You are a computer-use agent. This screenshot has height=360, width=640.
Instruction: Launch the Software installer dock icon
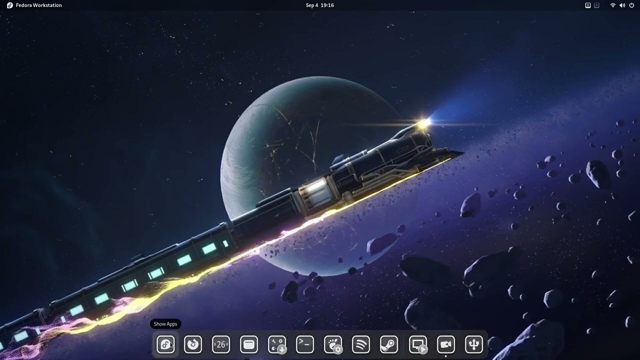277,344
